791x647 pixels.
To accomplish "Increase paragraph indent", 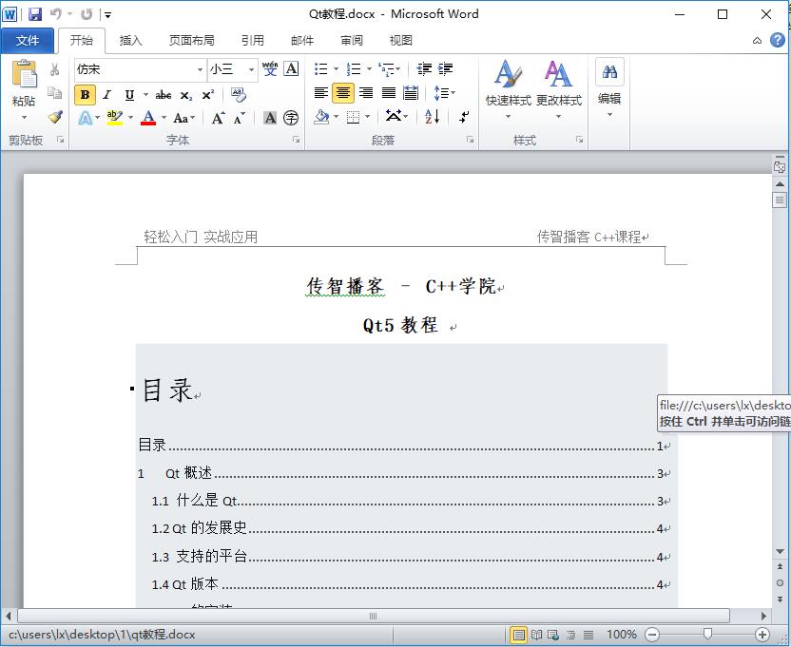I will click(x=446, y=68).
